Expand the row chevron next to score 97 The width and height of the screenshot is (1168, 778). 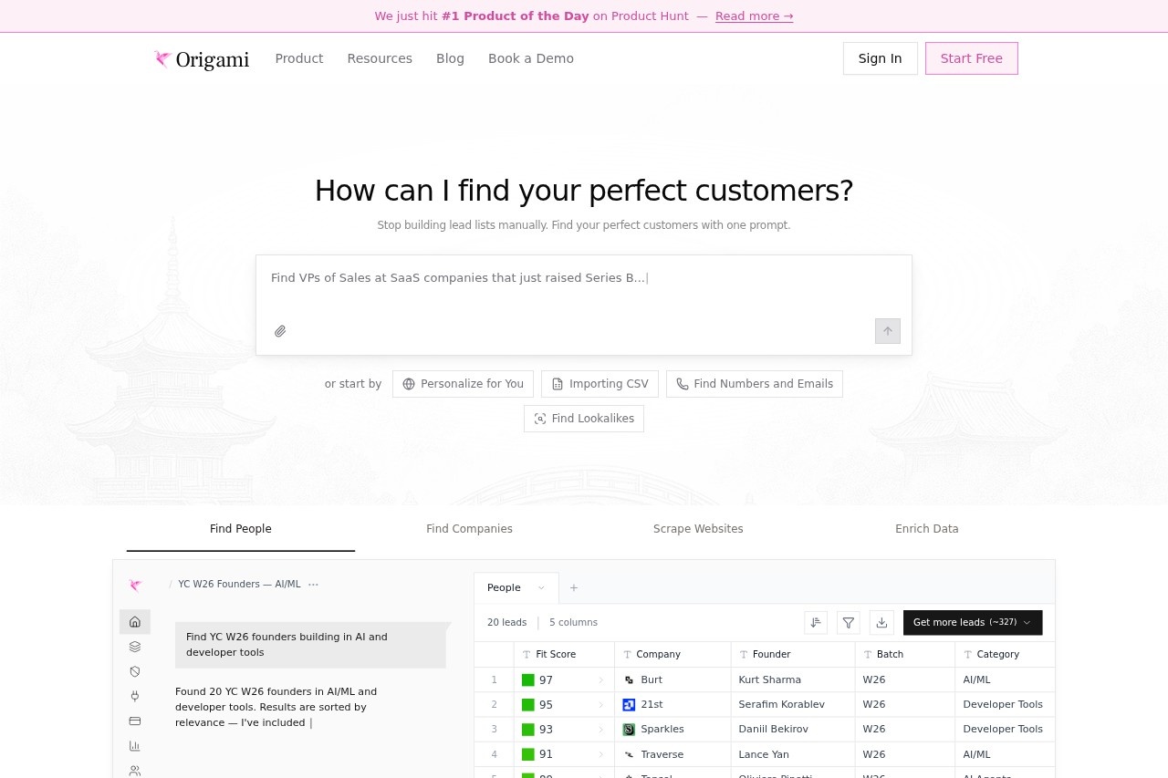click(x=600, y=680)
